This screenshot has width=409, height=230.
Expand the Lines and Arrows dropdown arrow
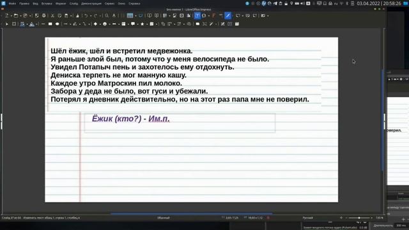point(70,24)
